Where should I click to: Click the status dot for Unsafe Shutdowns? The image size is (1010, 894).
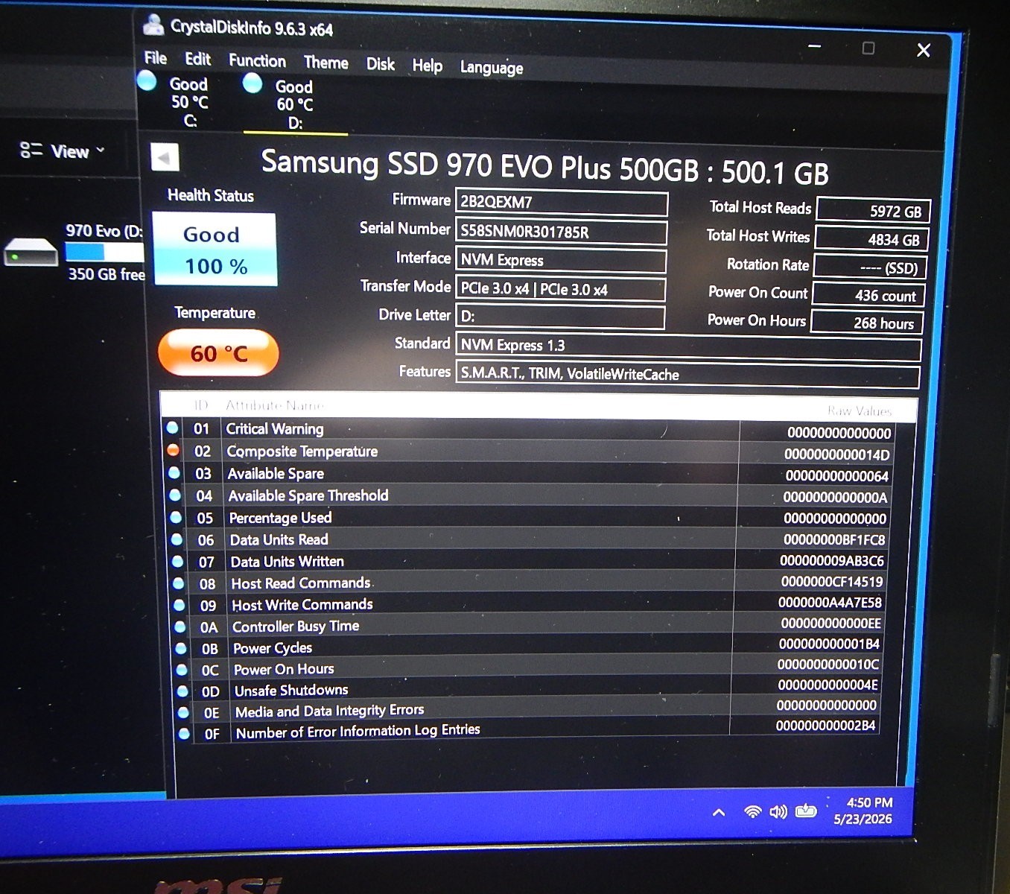pos(182,691)
